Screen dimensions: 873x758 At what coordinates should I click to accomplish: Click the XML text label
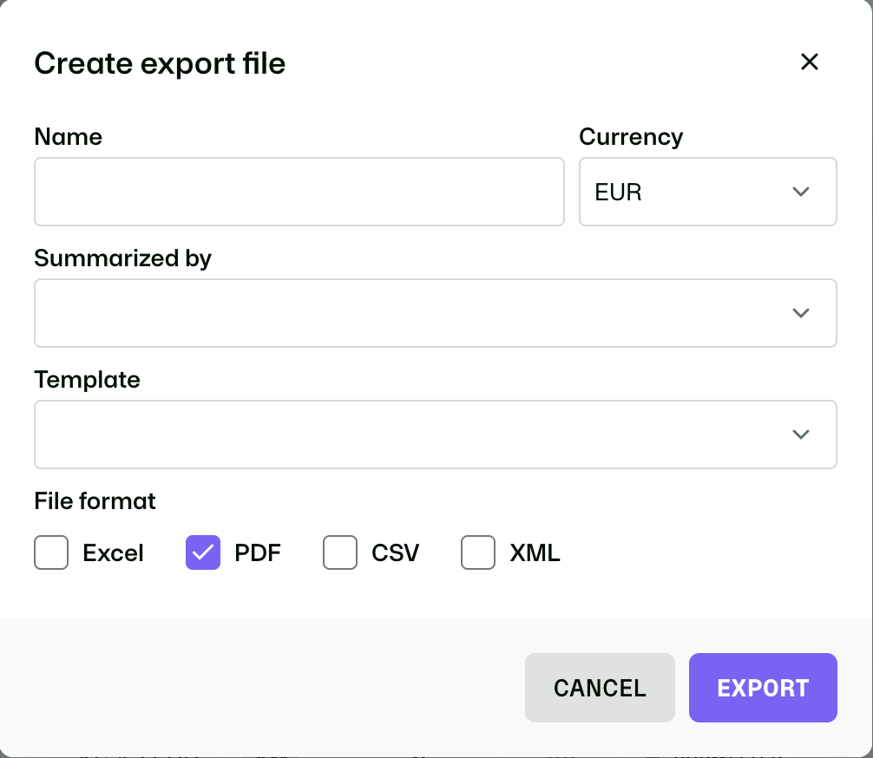click(x=535, y=553)
